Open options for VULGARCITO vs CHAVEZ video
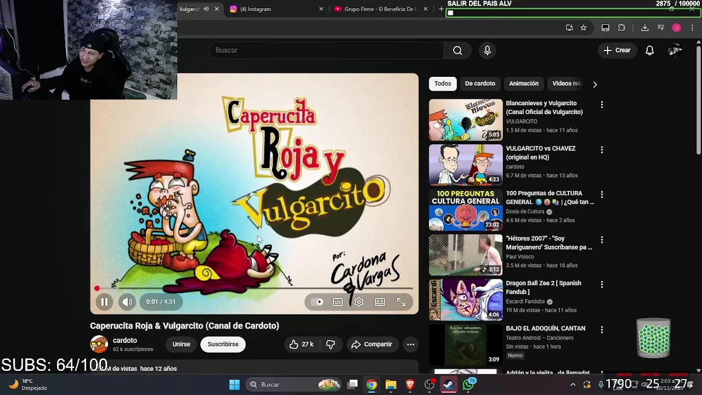This screenshot has width=702, height=395. pyautogui.click(x=602, y=149)
